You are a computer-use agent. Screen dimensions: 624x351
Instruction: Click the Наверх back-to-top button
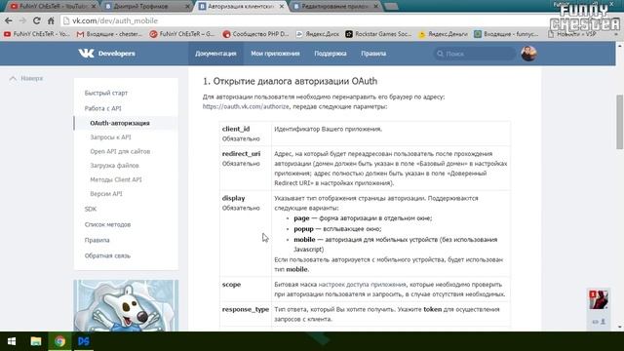[26, 78]
